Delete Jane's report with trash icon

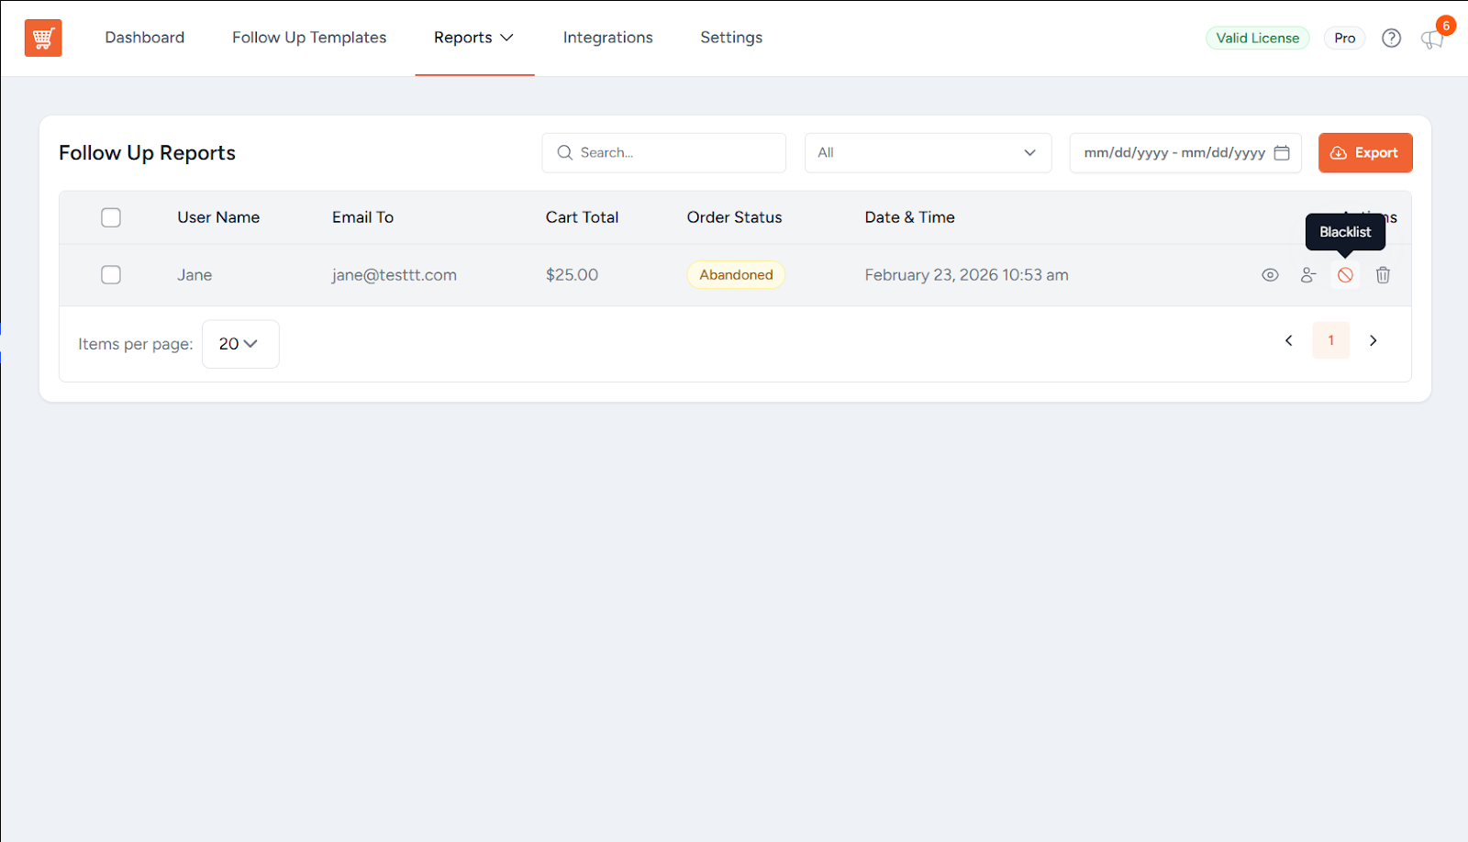tap(1383, 275)
